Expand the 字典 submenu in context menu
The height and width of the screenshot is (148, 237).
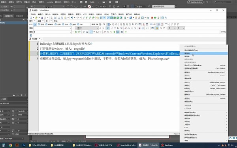coord(206,141)
